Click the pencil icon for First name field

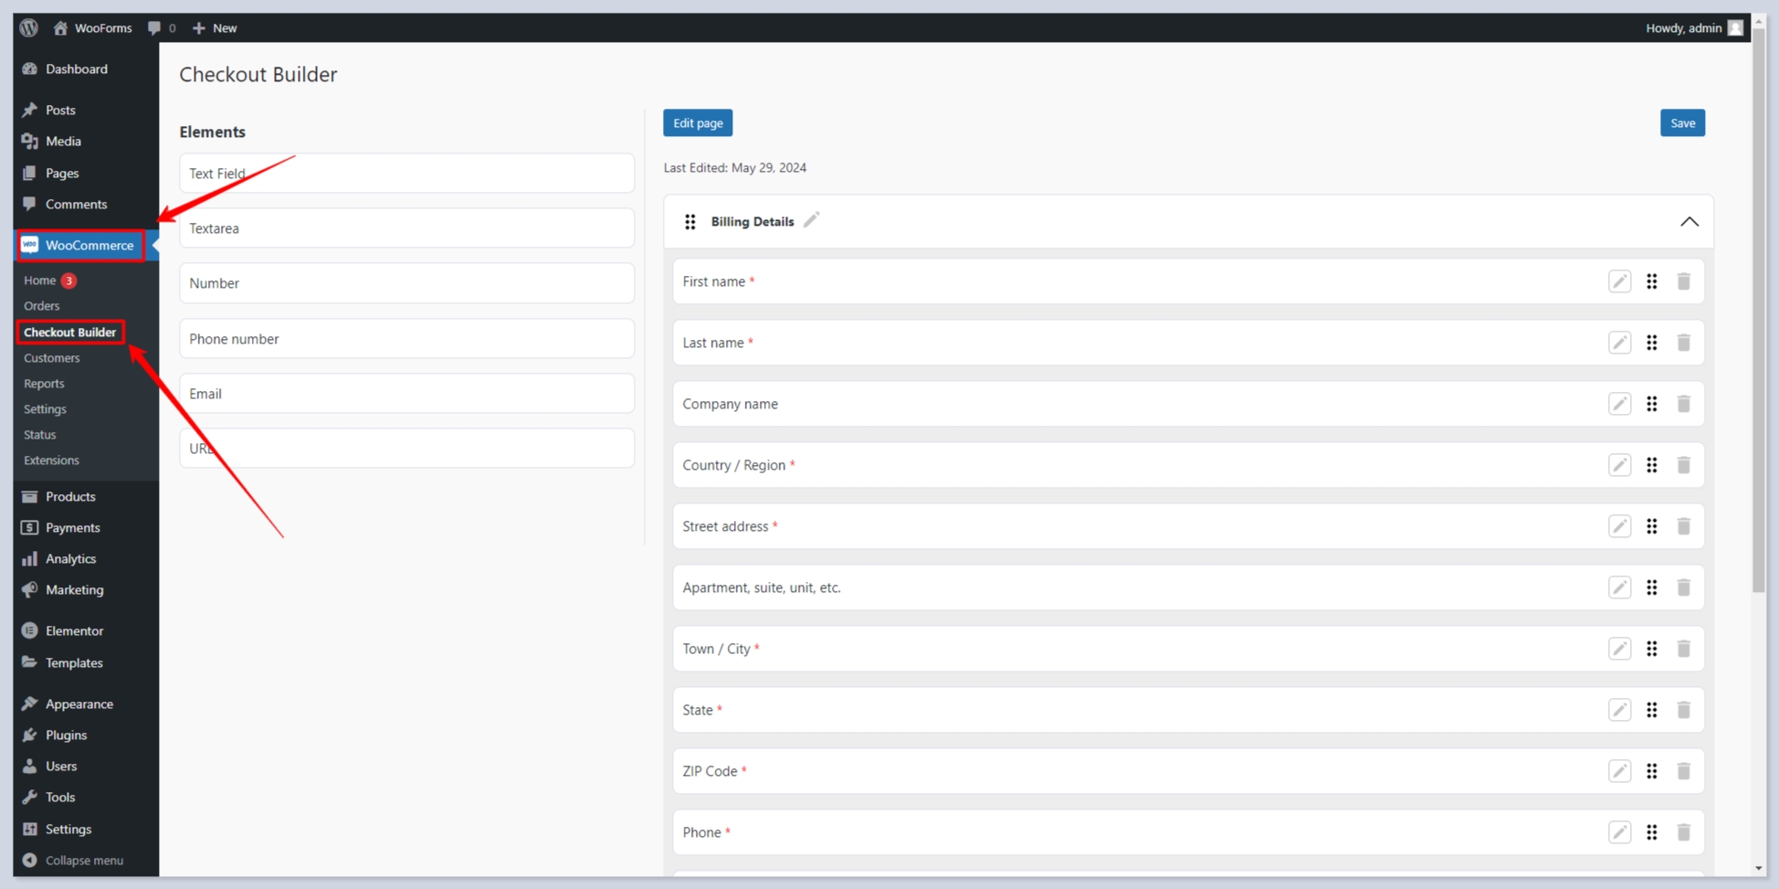(1619, 281)
